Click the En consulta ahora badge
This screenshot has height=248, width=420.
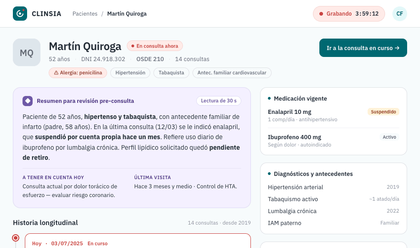click(155, 46)
